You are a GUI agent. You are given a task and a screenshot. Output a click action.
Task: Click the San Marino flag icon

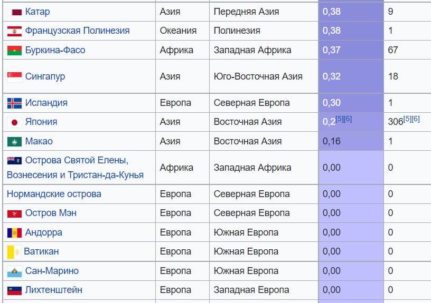coord(14,271)
